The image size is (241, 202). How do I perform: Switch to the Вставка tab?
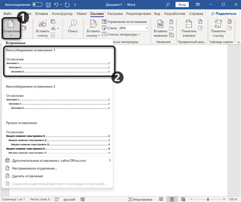[x=42, y=14]
